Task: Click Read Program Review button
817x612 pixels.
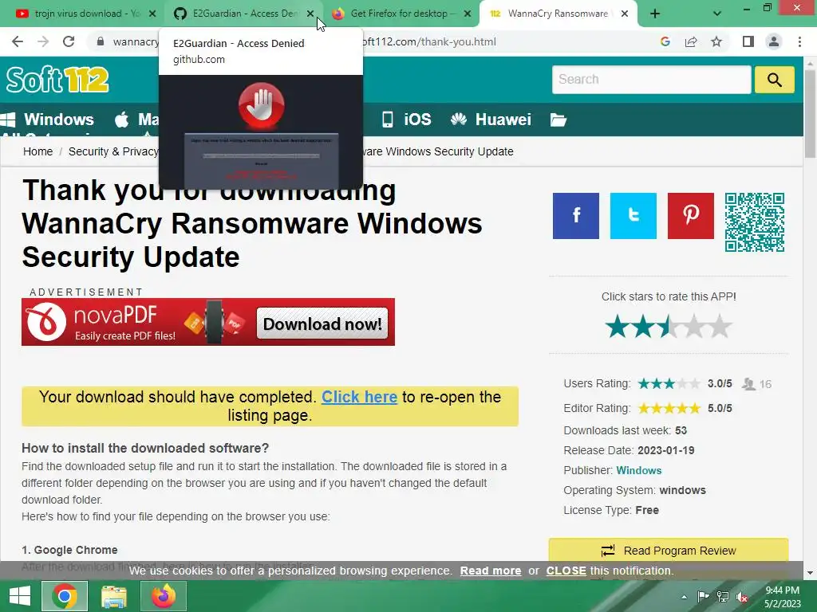Action: pyautogui.click(x=669, y=550)
